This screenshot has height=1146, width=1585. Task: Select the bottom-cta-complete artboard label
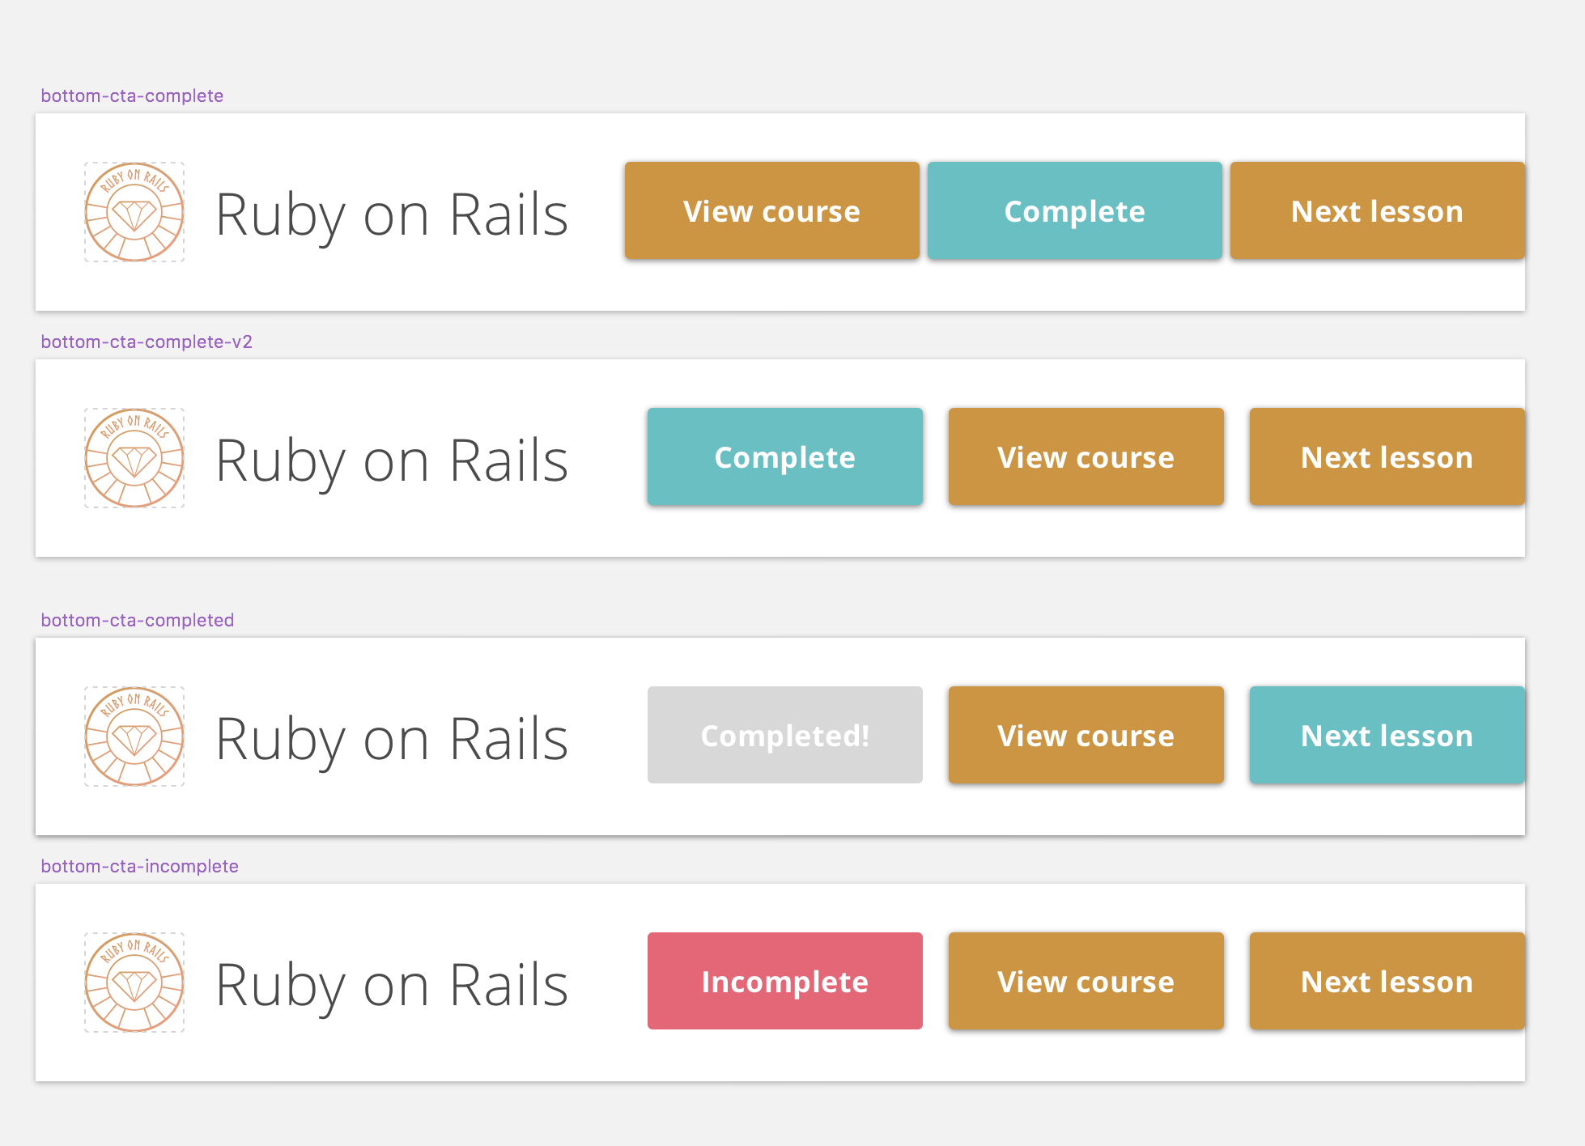pyautogui.click(x=132, y=95)
